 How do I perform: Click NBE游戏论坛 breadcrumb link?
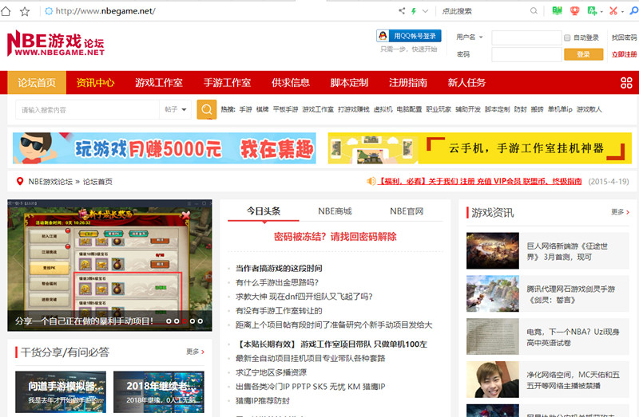tap(50, 182)
